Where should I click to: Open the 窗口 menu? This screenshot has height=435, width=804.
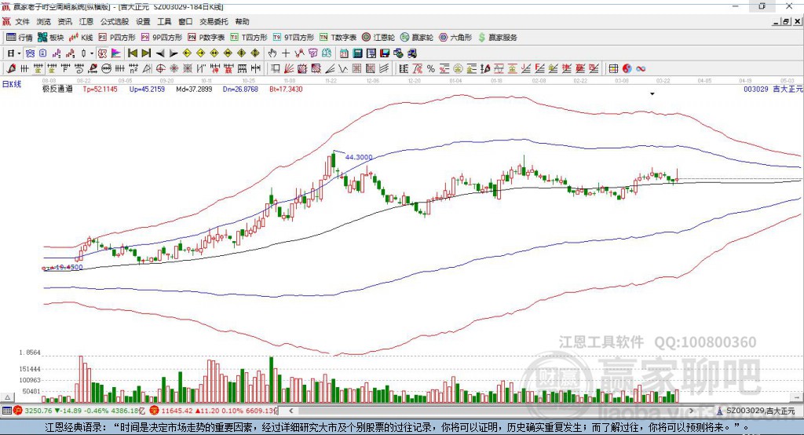click(x=185, y=21)
